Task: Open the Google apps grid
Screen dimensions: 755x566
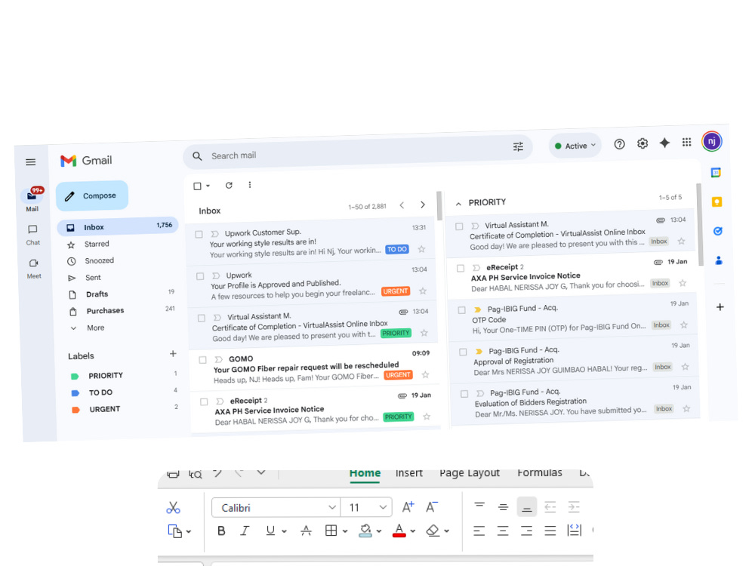Action: pyautogui.click(x=686, y=142)
